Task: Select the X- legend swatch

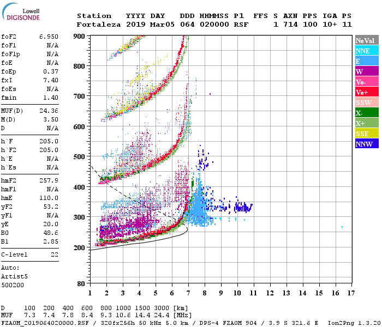Action: tap(367, 113)
